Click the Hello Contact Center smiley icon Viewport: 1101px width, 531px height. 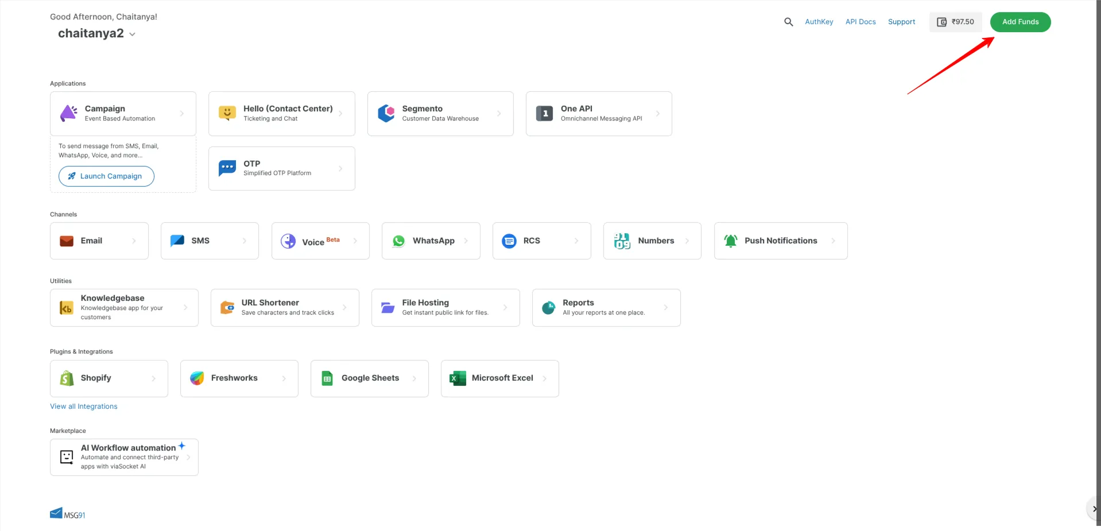(x=227, y=113)
